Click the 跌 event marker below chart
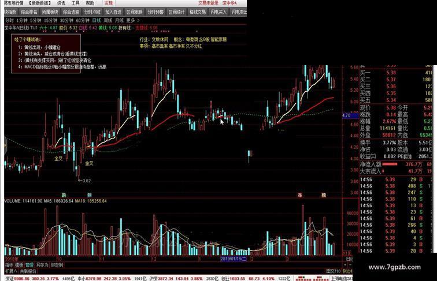Image resolution: width=437 pixels, height=281 pixels. (64, 195)
